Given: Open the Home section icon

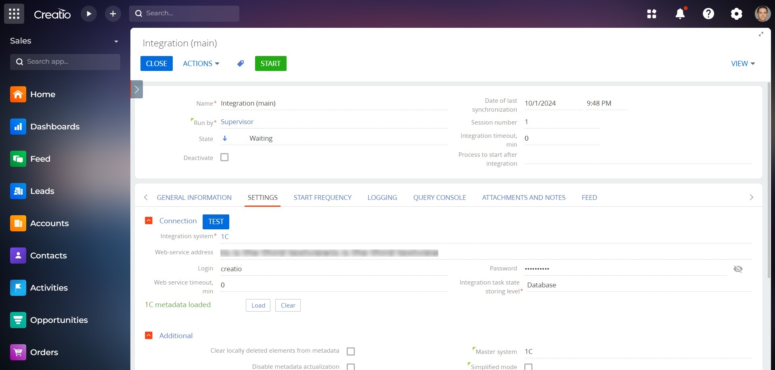Looking at the screenshot, I should 18,94.
